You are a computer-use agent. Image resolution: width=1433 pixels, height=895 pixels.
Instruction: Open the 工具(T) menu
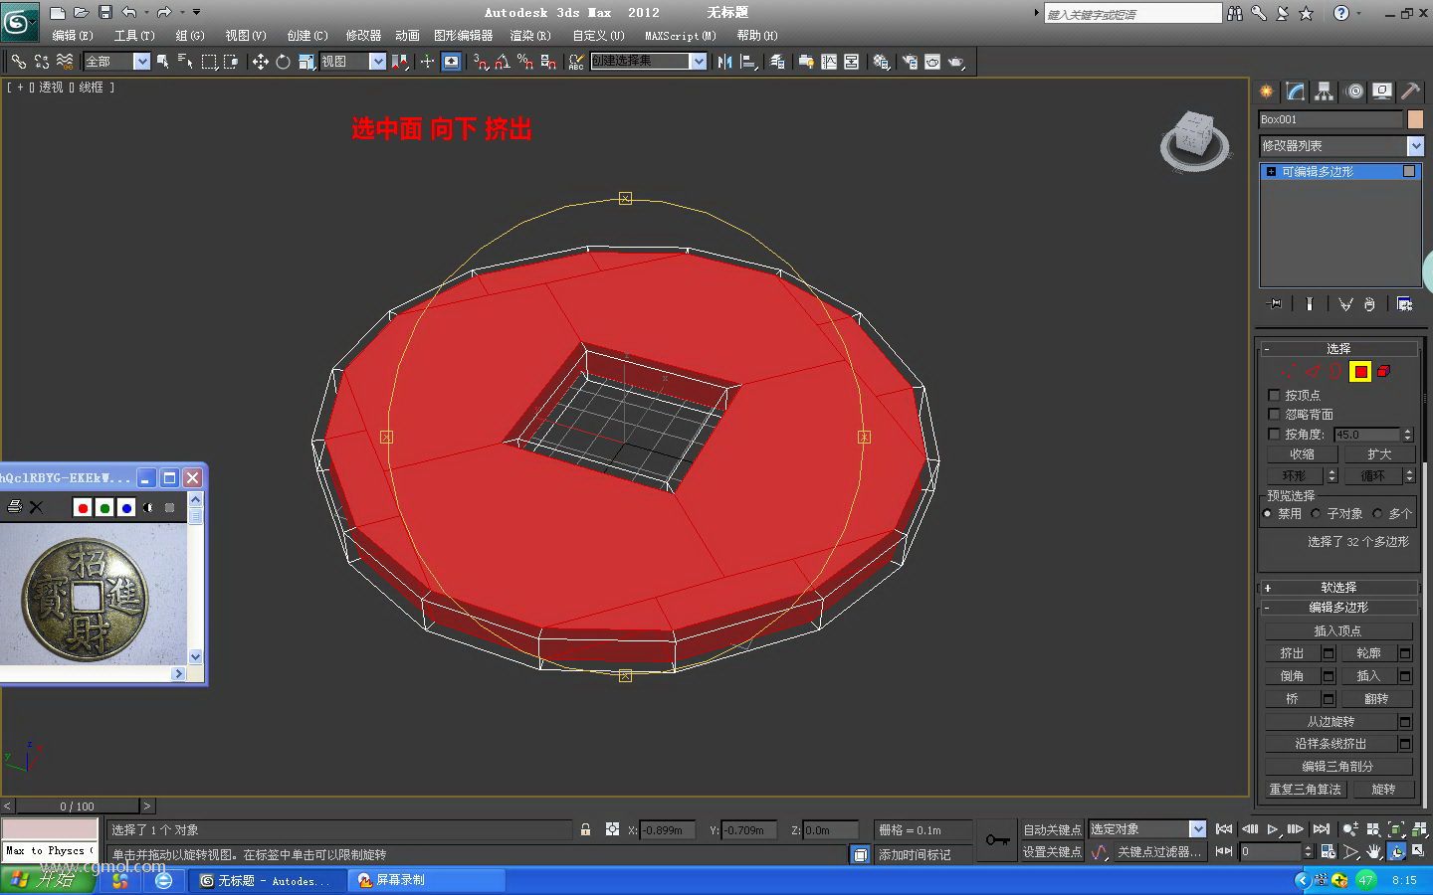coord(134,36)
